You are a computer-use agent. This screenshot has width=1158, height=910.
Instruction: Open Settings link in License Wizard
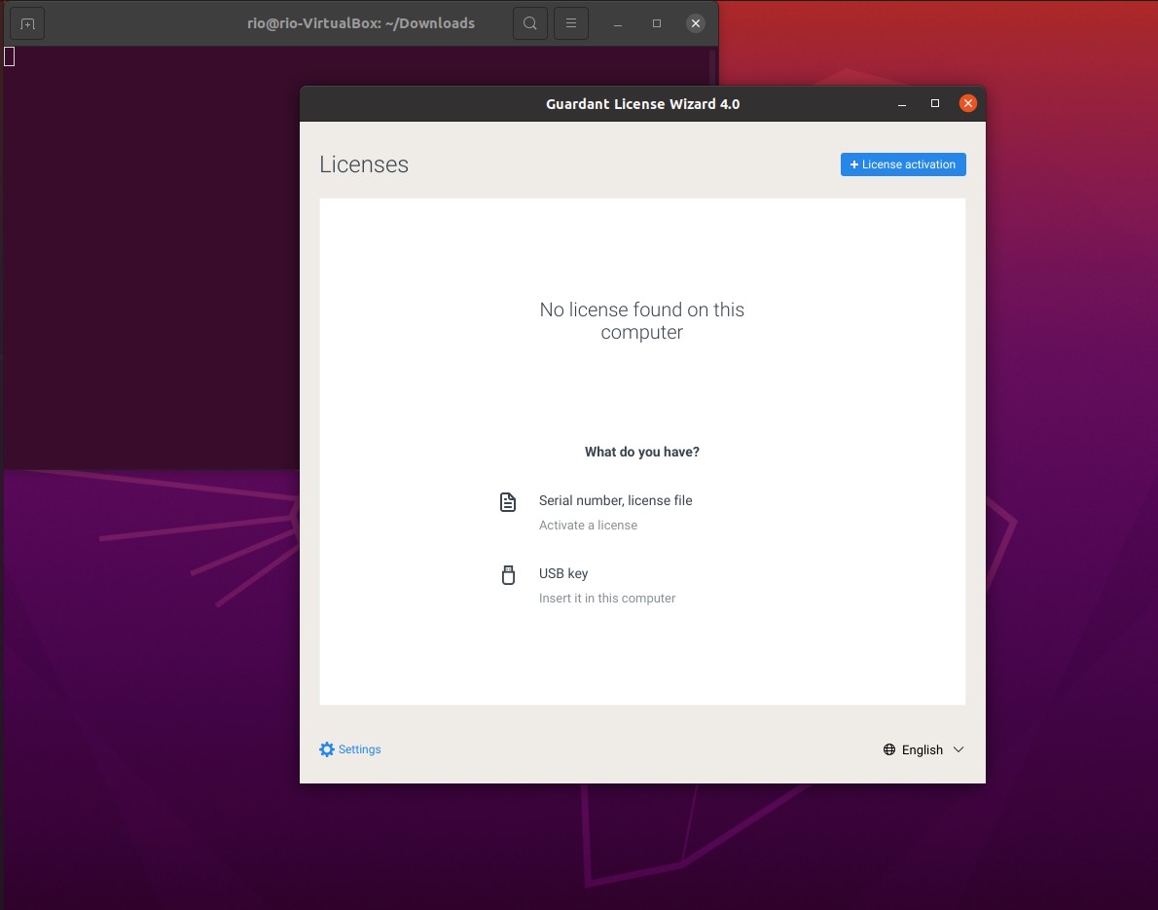pyautogui.click(x=349, y=749)
